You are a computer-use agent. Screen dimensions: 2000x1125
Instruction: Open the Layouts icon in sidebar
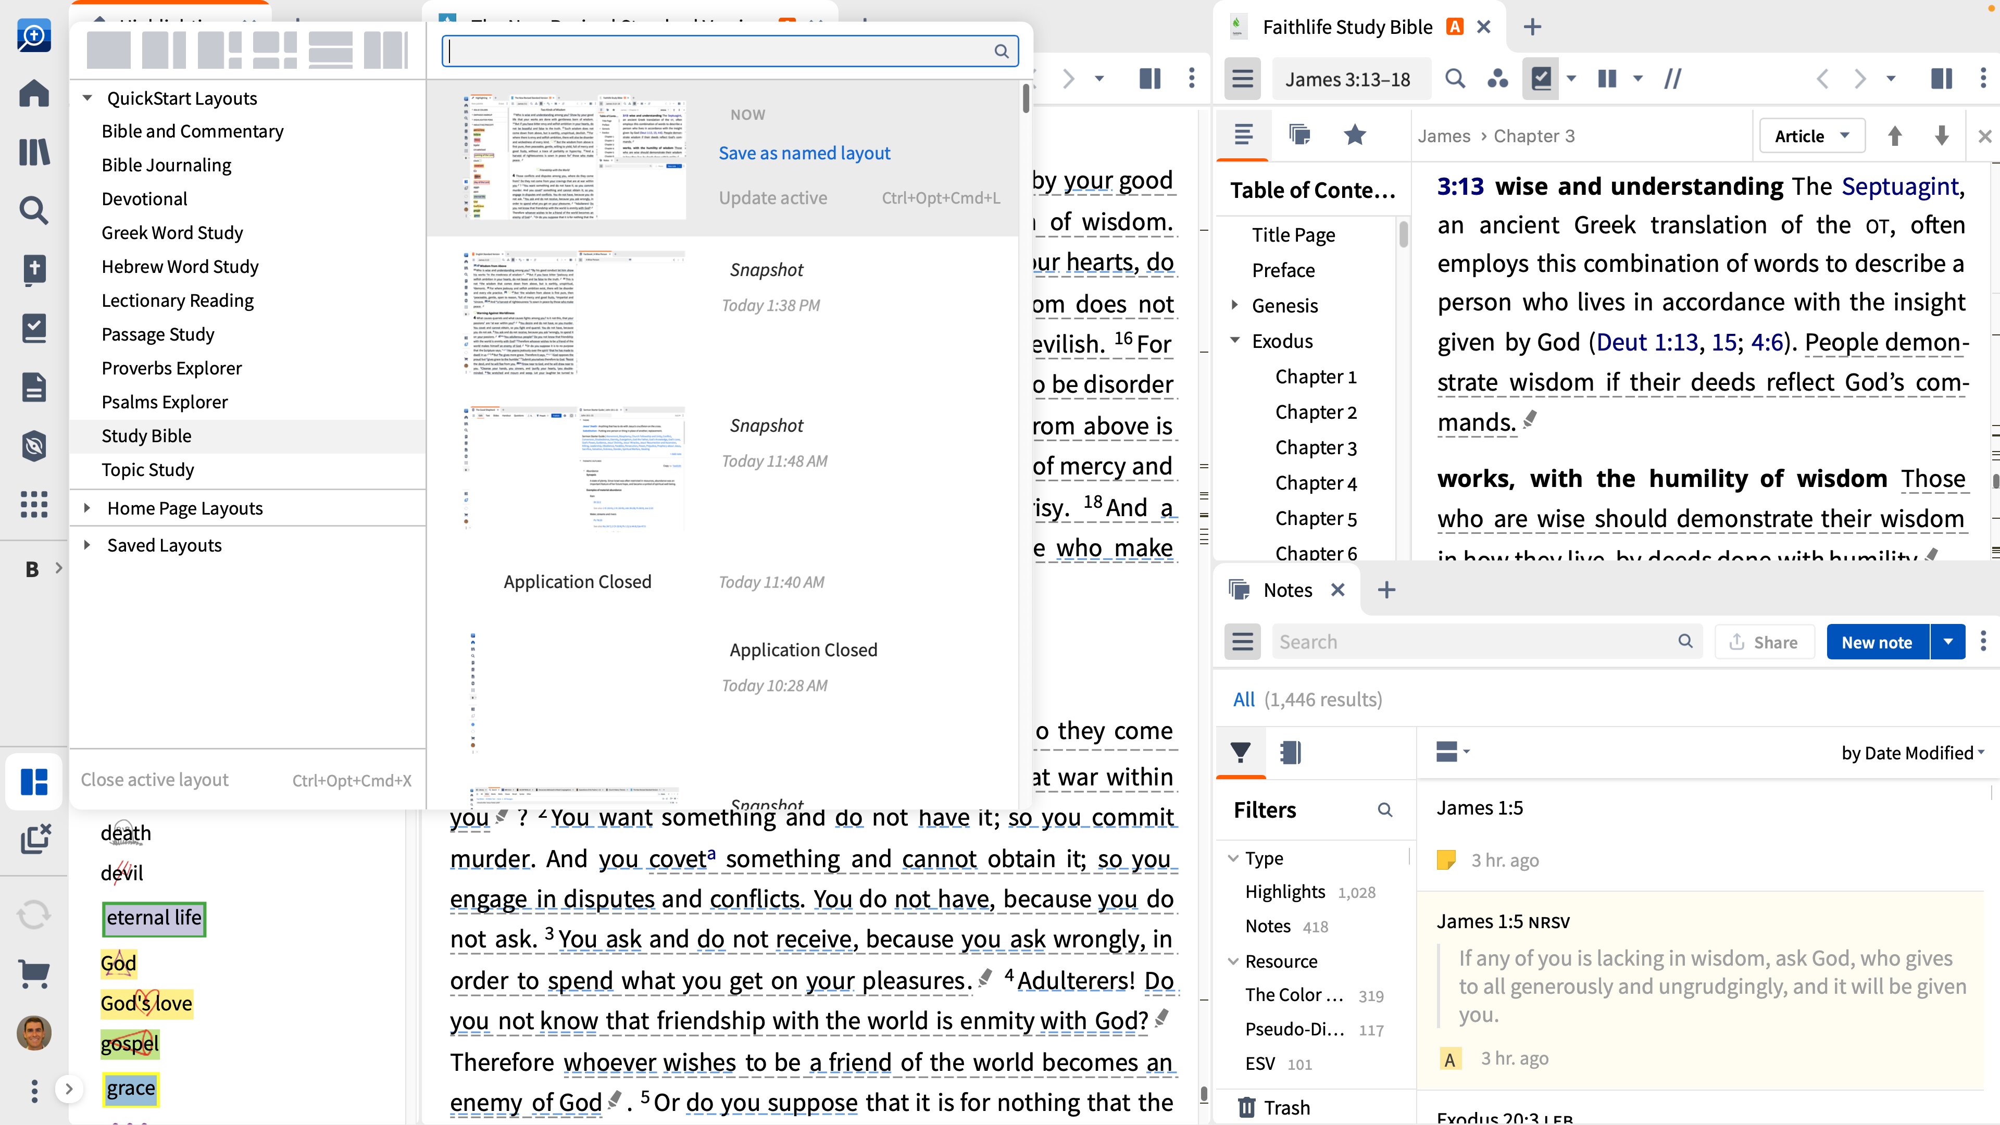(33, 781)
